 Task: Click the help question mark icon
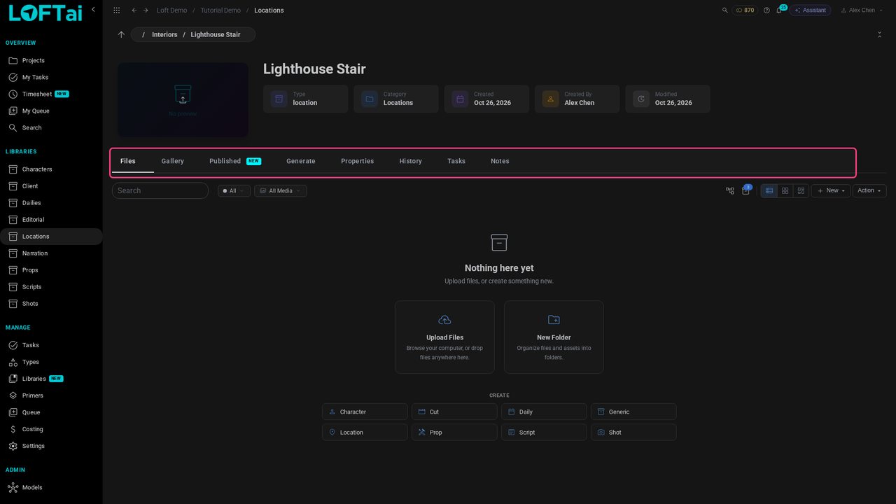766,10
